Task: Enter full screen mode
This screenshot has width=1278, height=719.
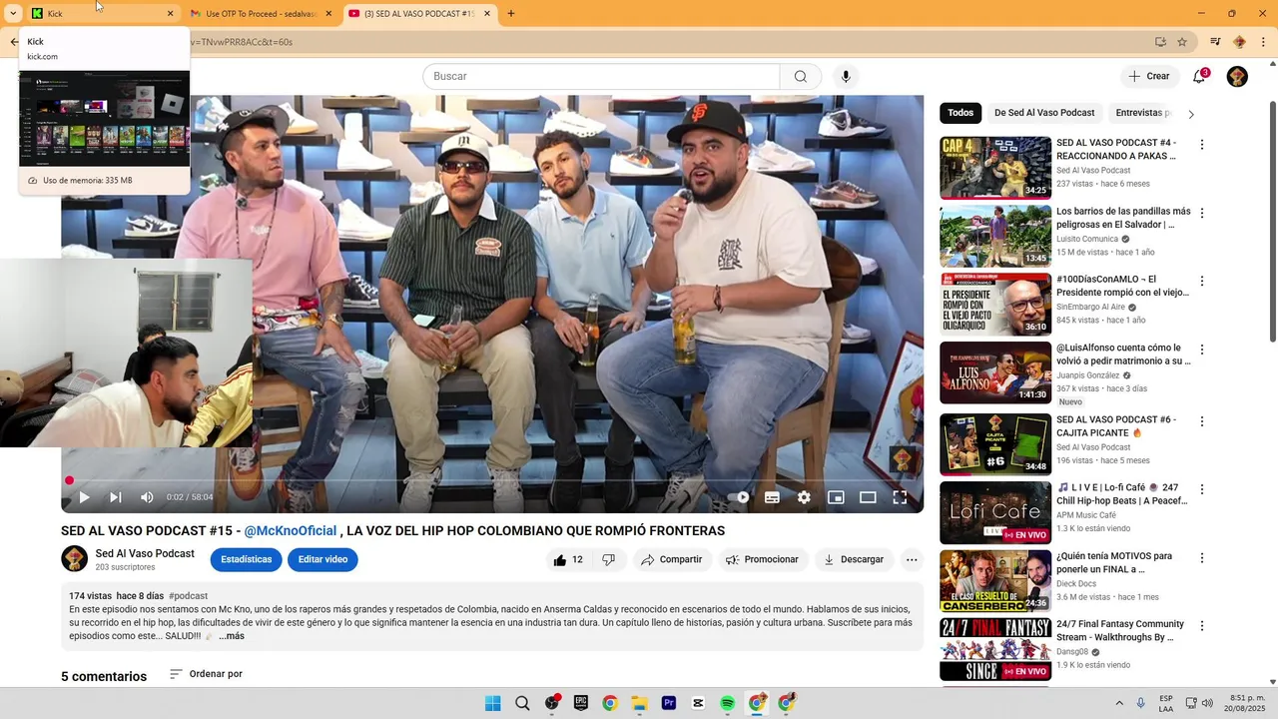Action: 900,497
